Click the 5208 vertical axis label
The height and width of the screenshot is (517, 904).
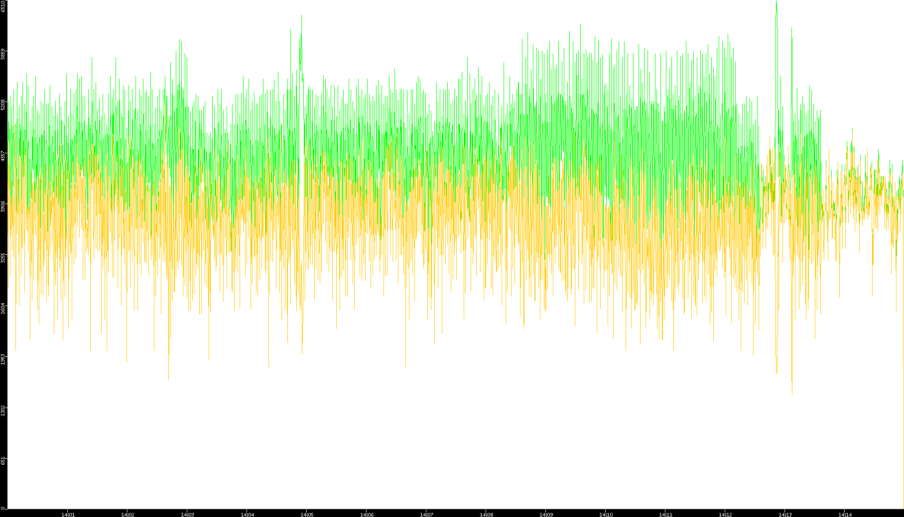coord(3,104)
